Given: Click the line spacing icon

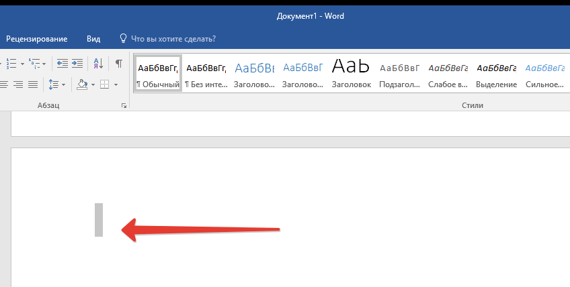Looking at the screenshot, I should coord(53,84).
